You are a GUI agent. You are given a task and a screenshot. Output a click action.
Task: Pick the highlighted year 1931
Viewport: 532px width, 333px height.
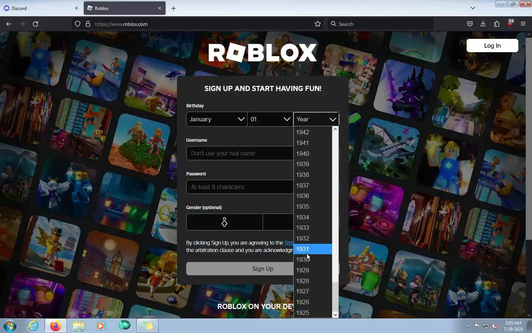tap(313, 249)
